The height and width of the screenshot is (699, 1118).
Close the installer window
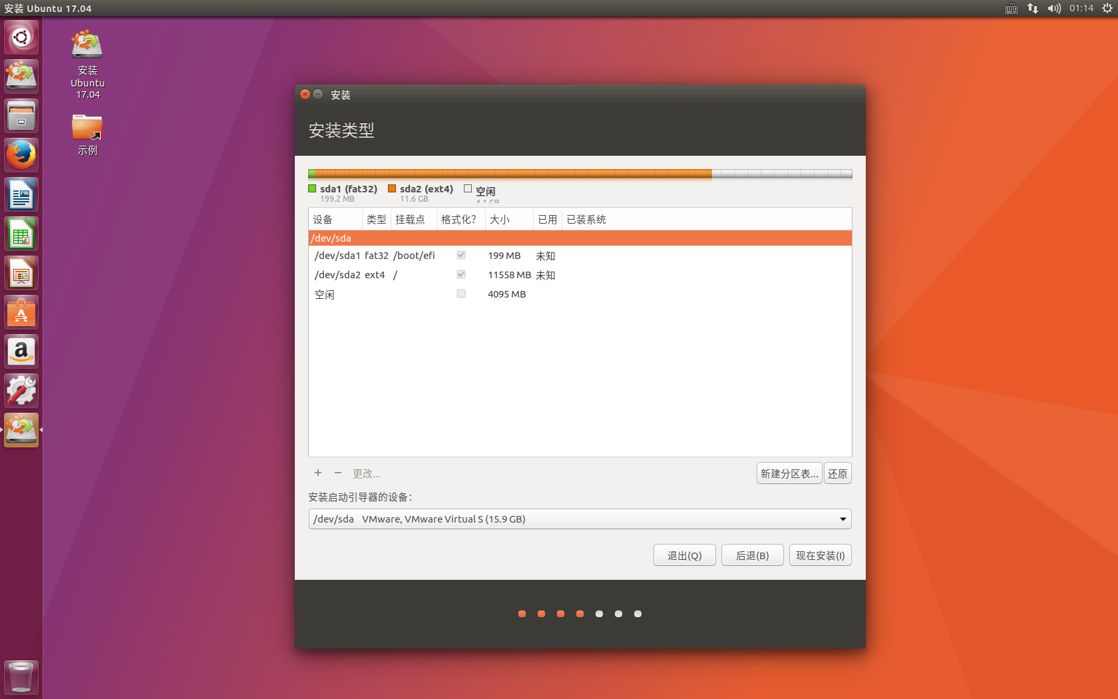pos(305,95)
